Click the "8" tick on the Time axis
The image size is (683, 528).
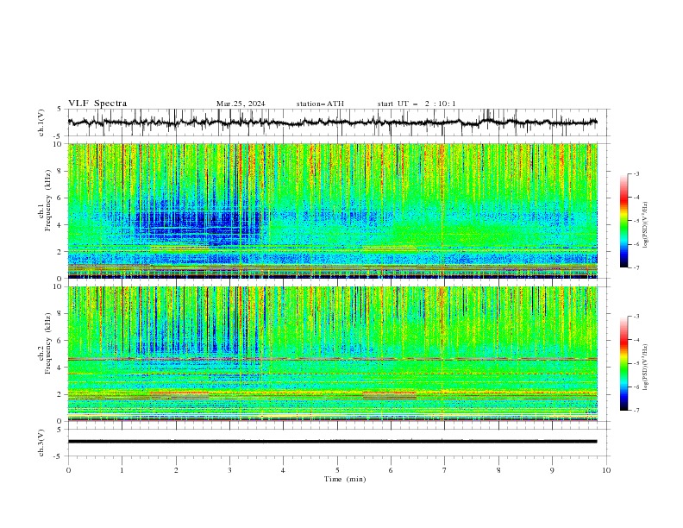(498, 470)
